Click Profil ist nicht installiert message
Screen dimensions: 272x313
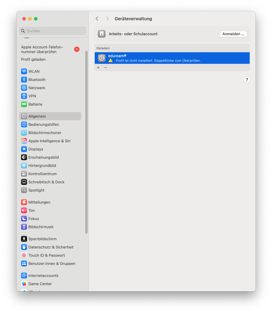[158, 61]
